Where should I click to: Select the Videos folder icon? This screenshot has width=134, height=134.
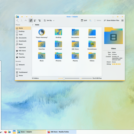point(92,56)
